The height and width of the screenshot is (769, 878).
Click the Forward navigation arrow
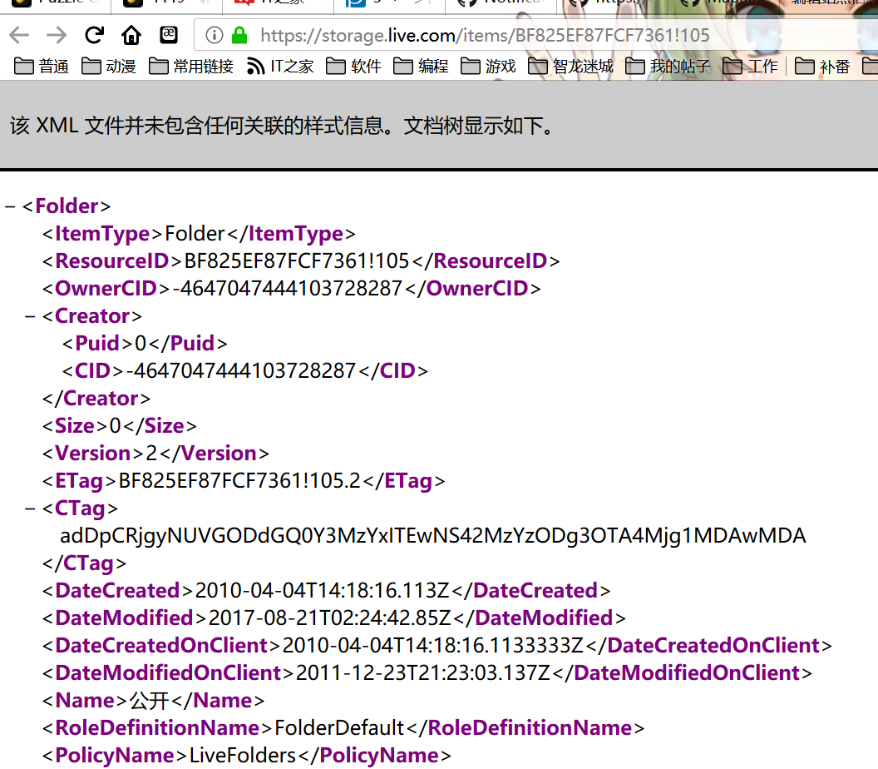54,35
